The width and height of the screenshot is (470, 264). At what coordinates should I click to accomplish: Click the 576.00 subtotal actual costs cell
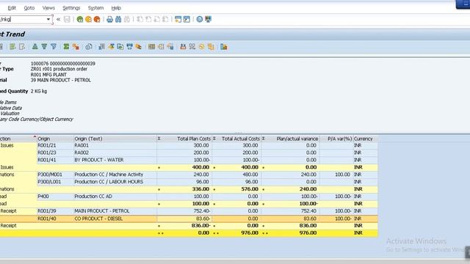(236, 189)
